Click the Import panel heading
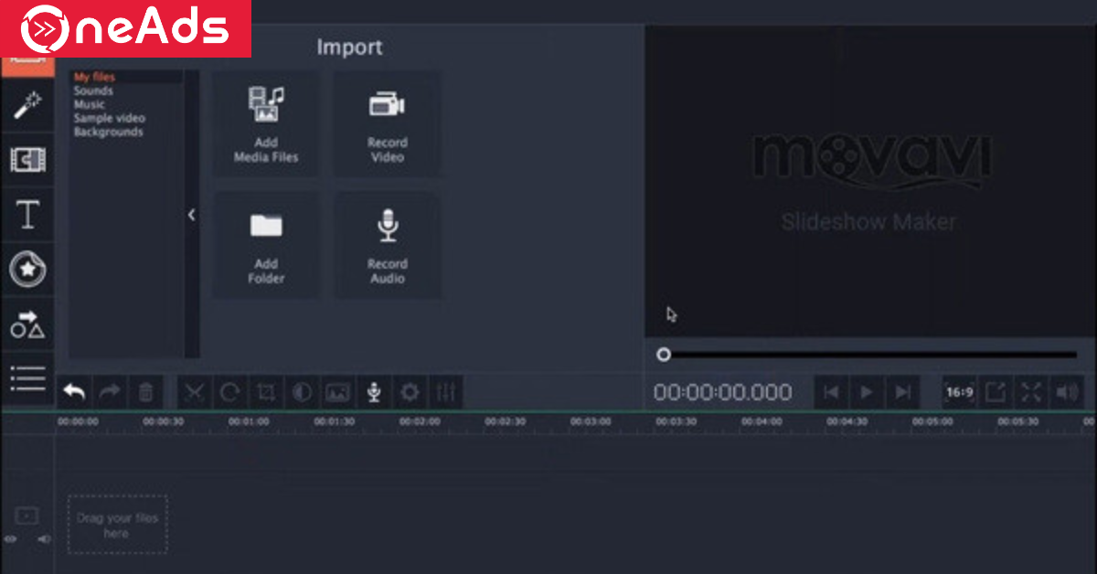 tap(349, 48)
